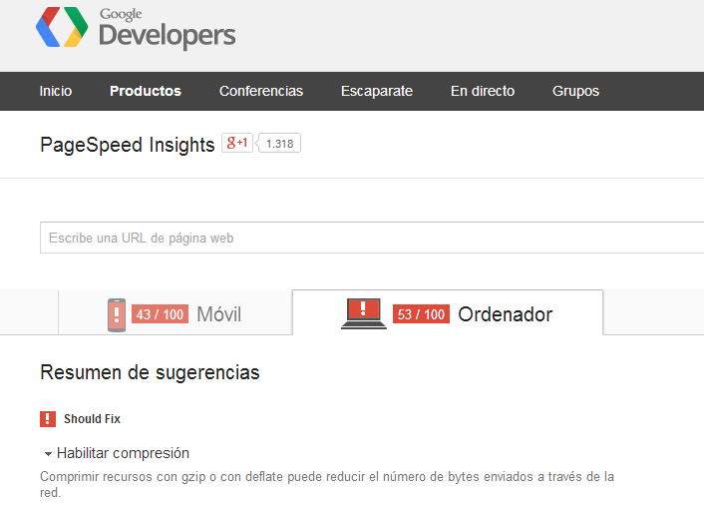Click the mobile phone warning icon
This screenshot has width=704, height=509.
[x=117, y=315]
